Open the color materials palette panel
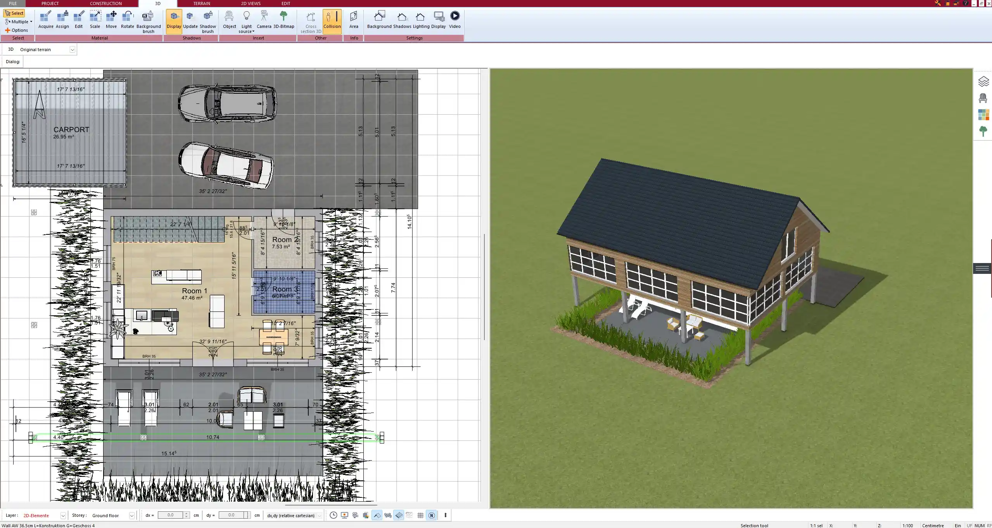This screenshot has height=528, width=992. (x=983, y=114)
